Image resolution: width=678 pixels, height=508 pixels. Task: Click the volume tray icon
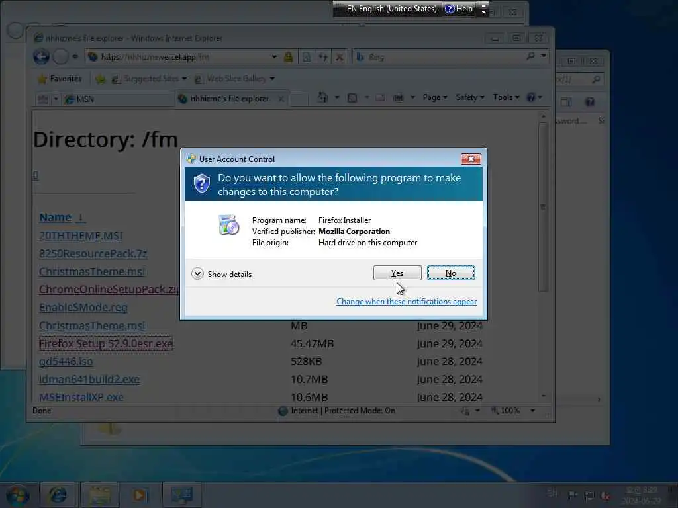[x=605, y=496]
